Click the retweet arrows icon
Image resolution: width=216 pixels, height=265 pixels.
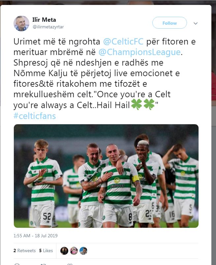tap(43, 264)
